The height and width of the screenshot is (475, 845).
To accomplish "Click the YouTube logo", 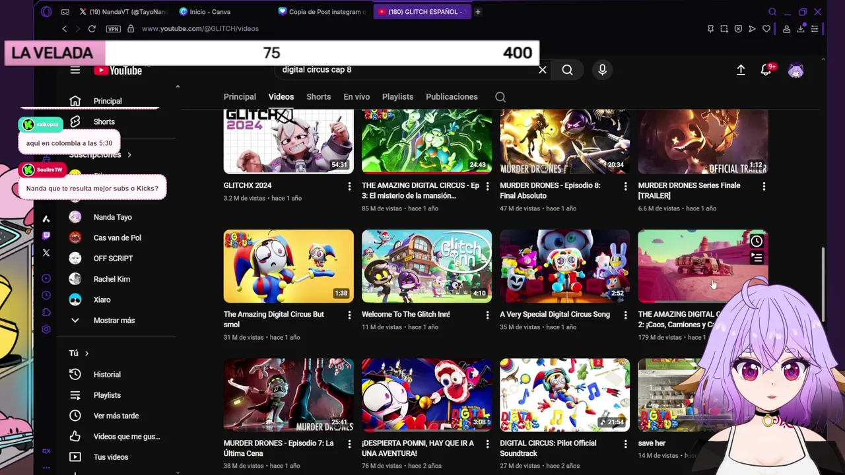I will [x=118, y=71].
